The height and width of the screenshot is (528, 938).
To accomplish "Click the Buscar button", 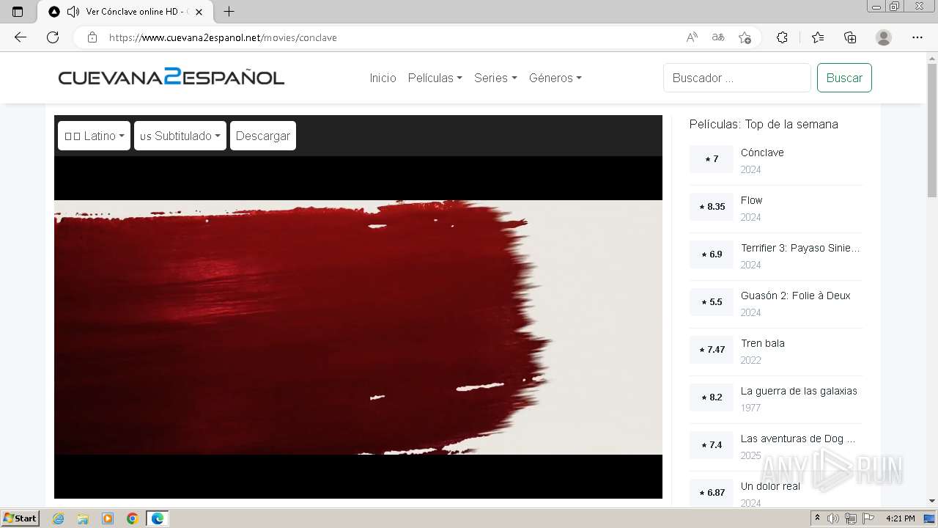I will point(844,78).
